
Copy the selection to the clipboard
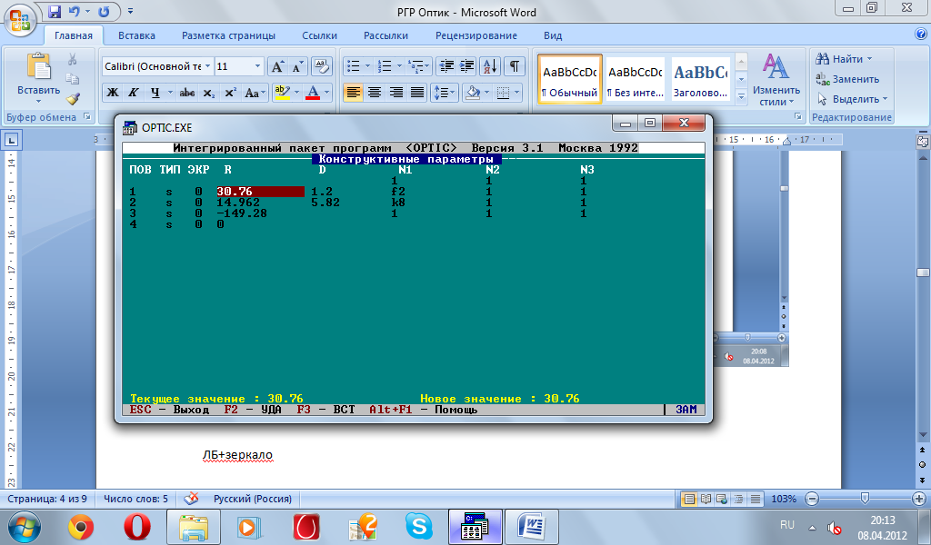(x=73, y=79)
